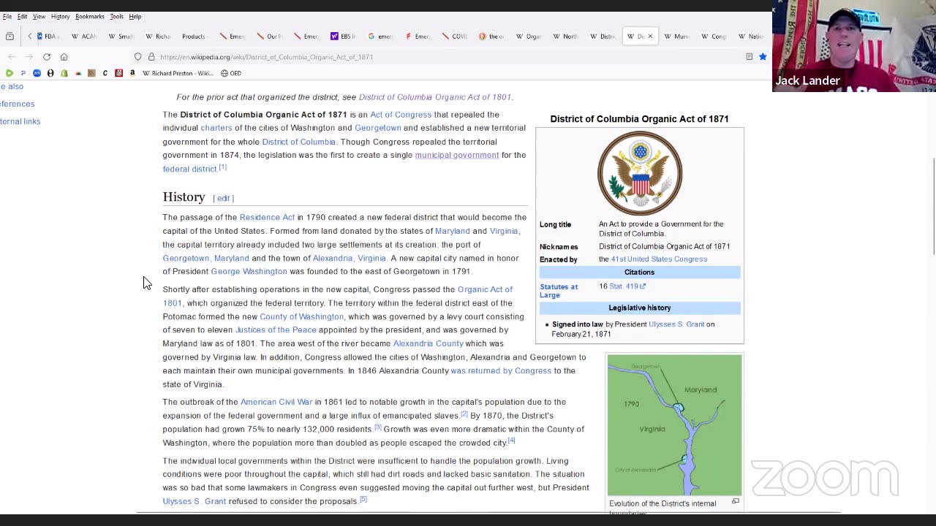Switch to the Cong Wikipedia tab
Viewport: 936px width, 526px height.
pos(714,37)
